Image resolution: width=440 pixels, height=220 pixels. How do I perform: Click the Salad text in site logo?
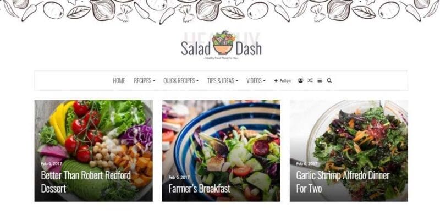click(196, 48)
